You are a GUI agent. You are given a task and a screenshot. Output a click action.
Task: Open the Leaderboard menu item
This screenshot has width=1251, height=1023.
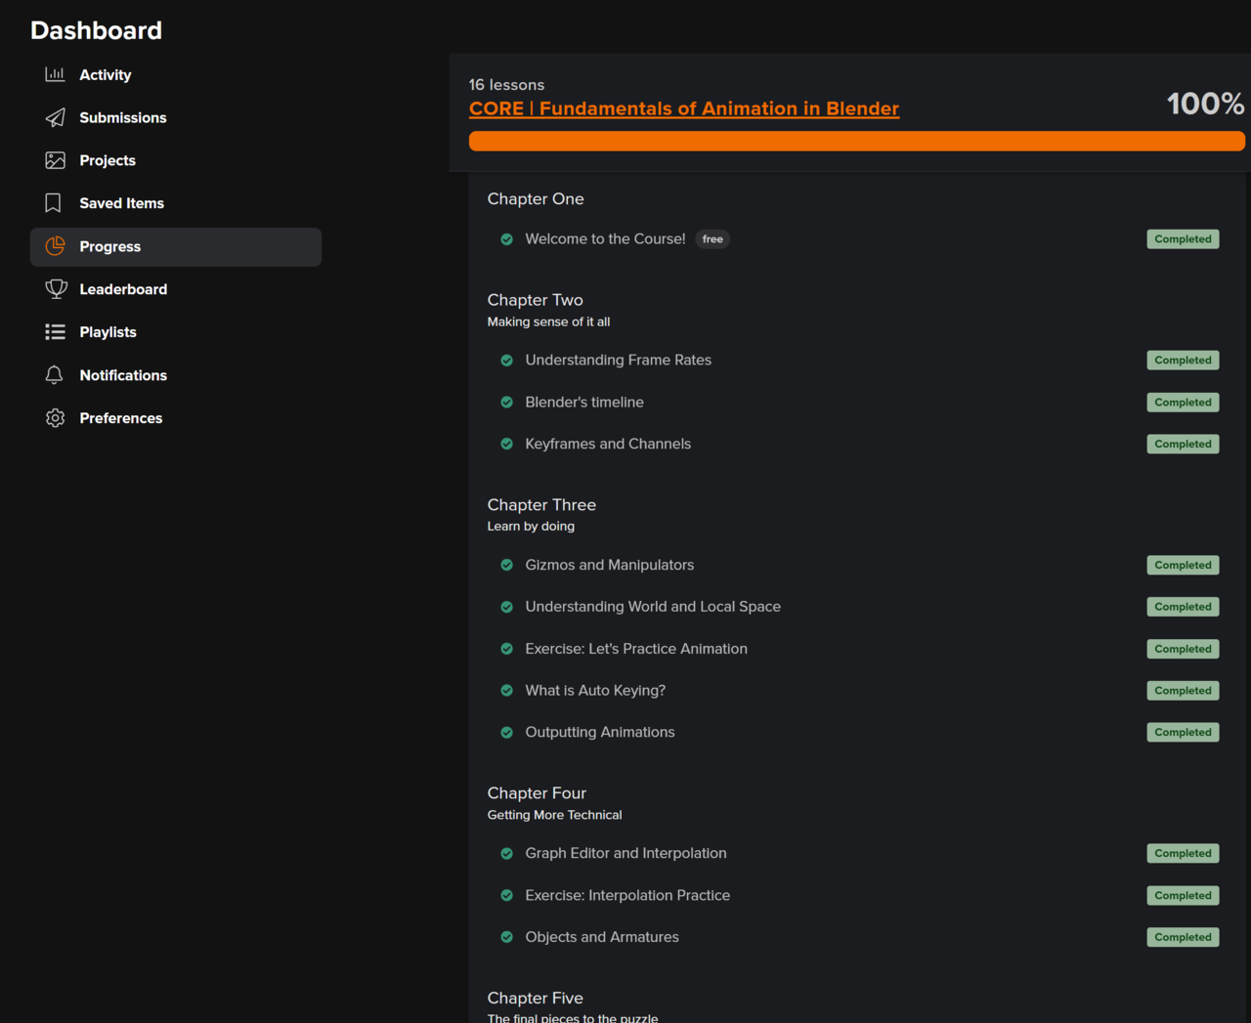(123, 289)
